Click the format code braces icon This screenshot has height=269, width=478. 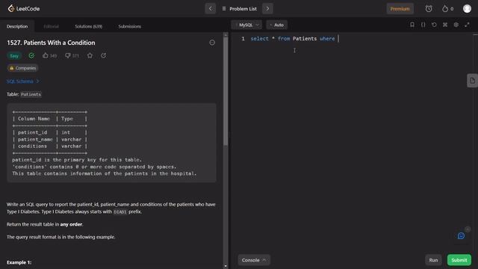[423, 25]
